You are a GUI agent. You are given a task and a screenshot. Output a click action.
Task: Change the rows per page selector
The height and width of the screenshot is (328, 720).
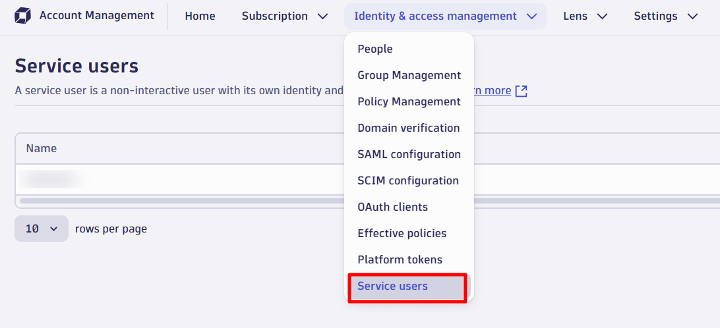(42, 229)
